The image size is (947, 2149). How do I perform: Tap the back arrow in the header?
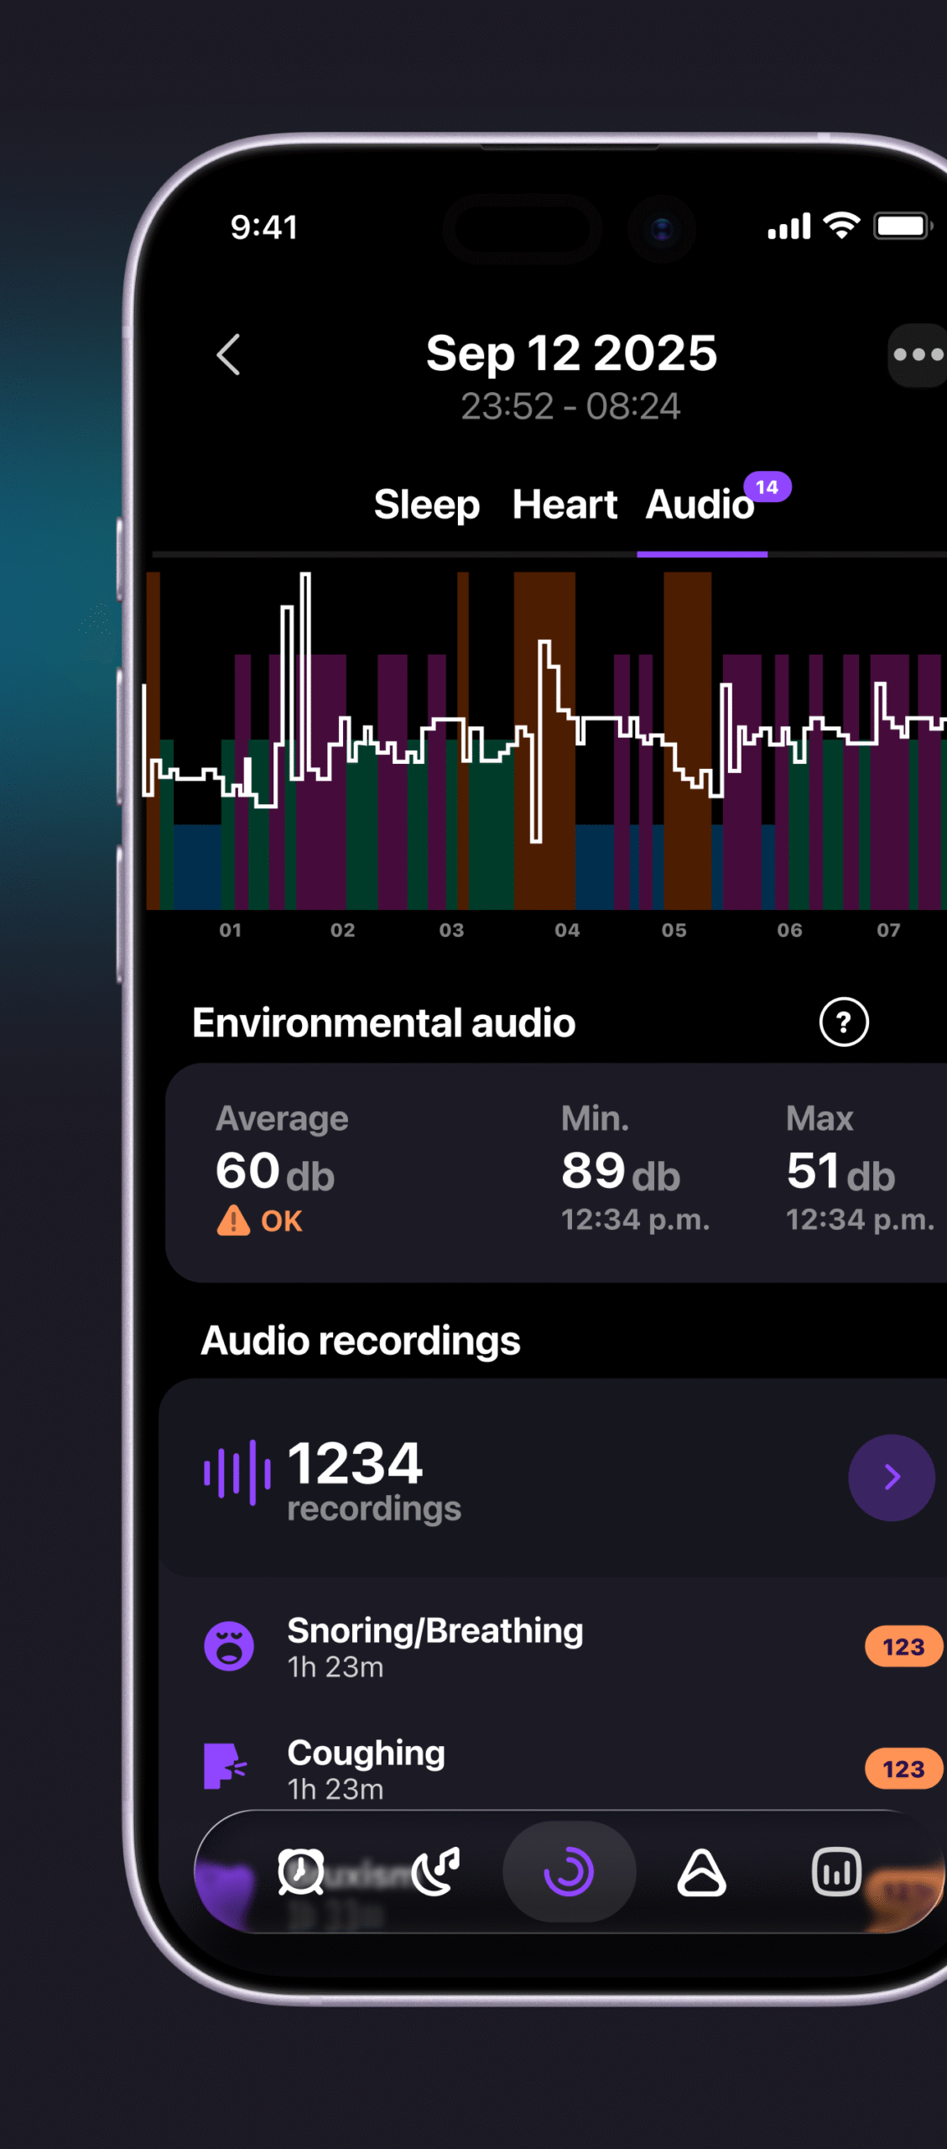pyautogui.click(x=229, y=355)
